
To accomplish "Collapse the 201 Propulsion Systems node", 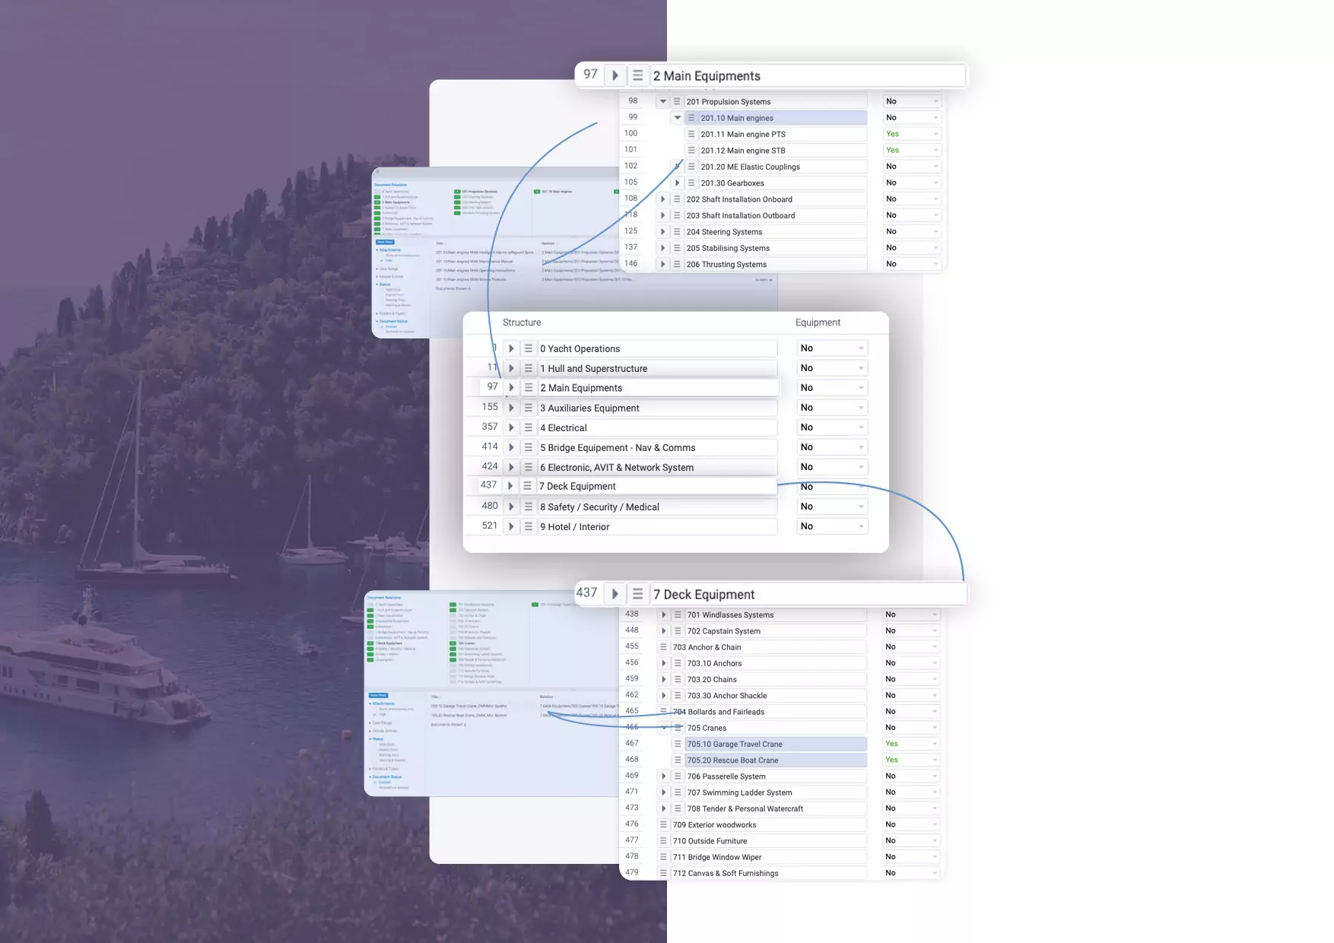I will point(662,101).
